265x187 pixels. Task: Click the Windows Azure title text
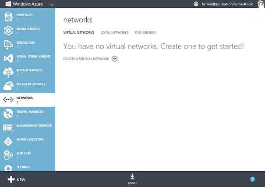[x=28, y=4]
